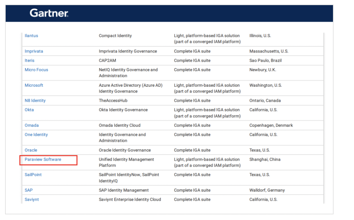
Task: Open the Okta vendor link
Action: coord(29,110)
